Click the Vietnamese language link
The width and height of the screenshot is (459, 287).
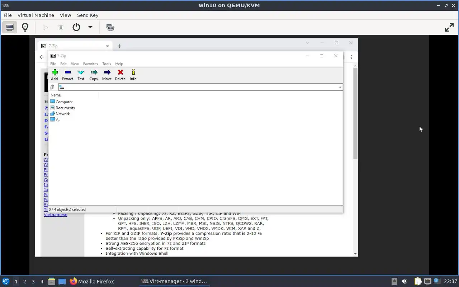[56, 215]
